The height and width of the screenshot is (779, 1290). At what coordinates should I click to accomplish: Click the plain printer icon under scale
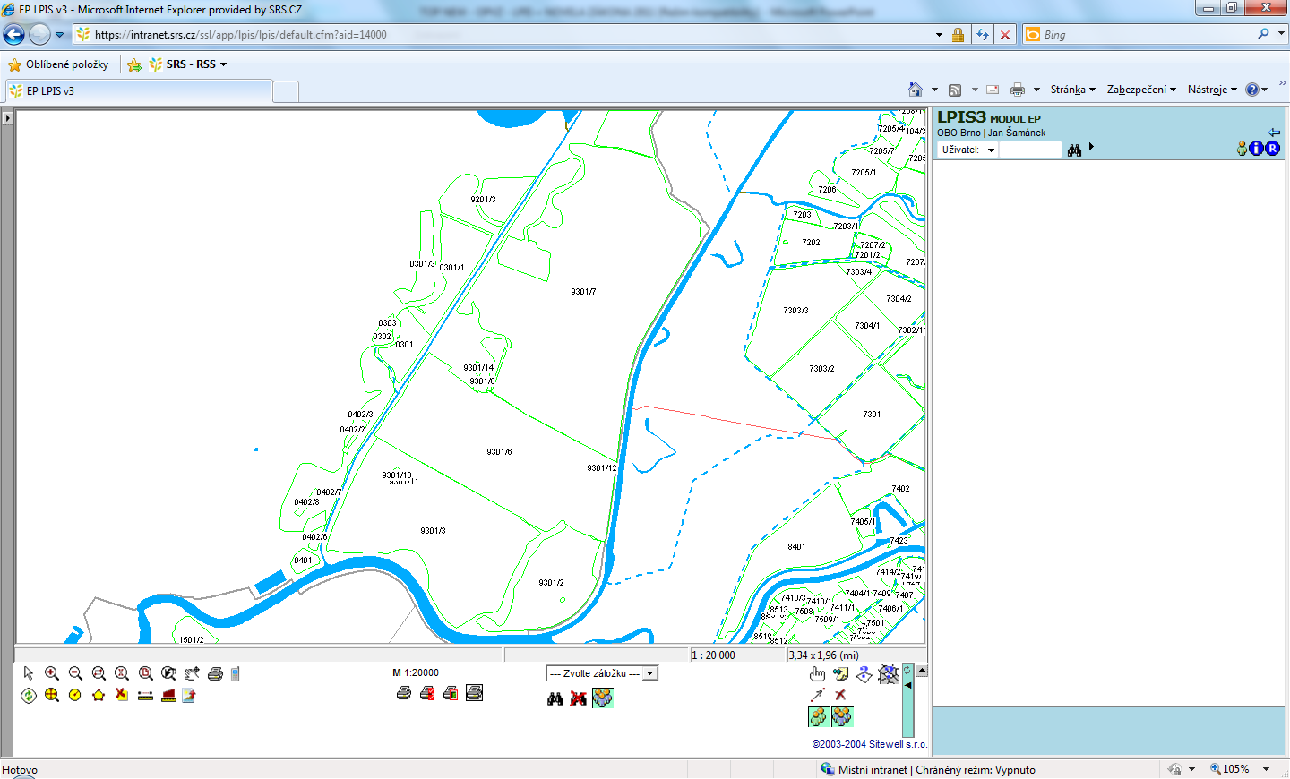pos(404,693)
